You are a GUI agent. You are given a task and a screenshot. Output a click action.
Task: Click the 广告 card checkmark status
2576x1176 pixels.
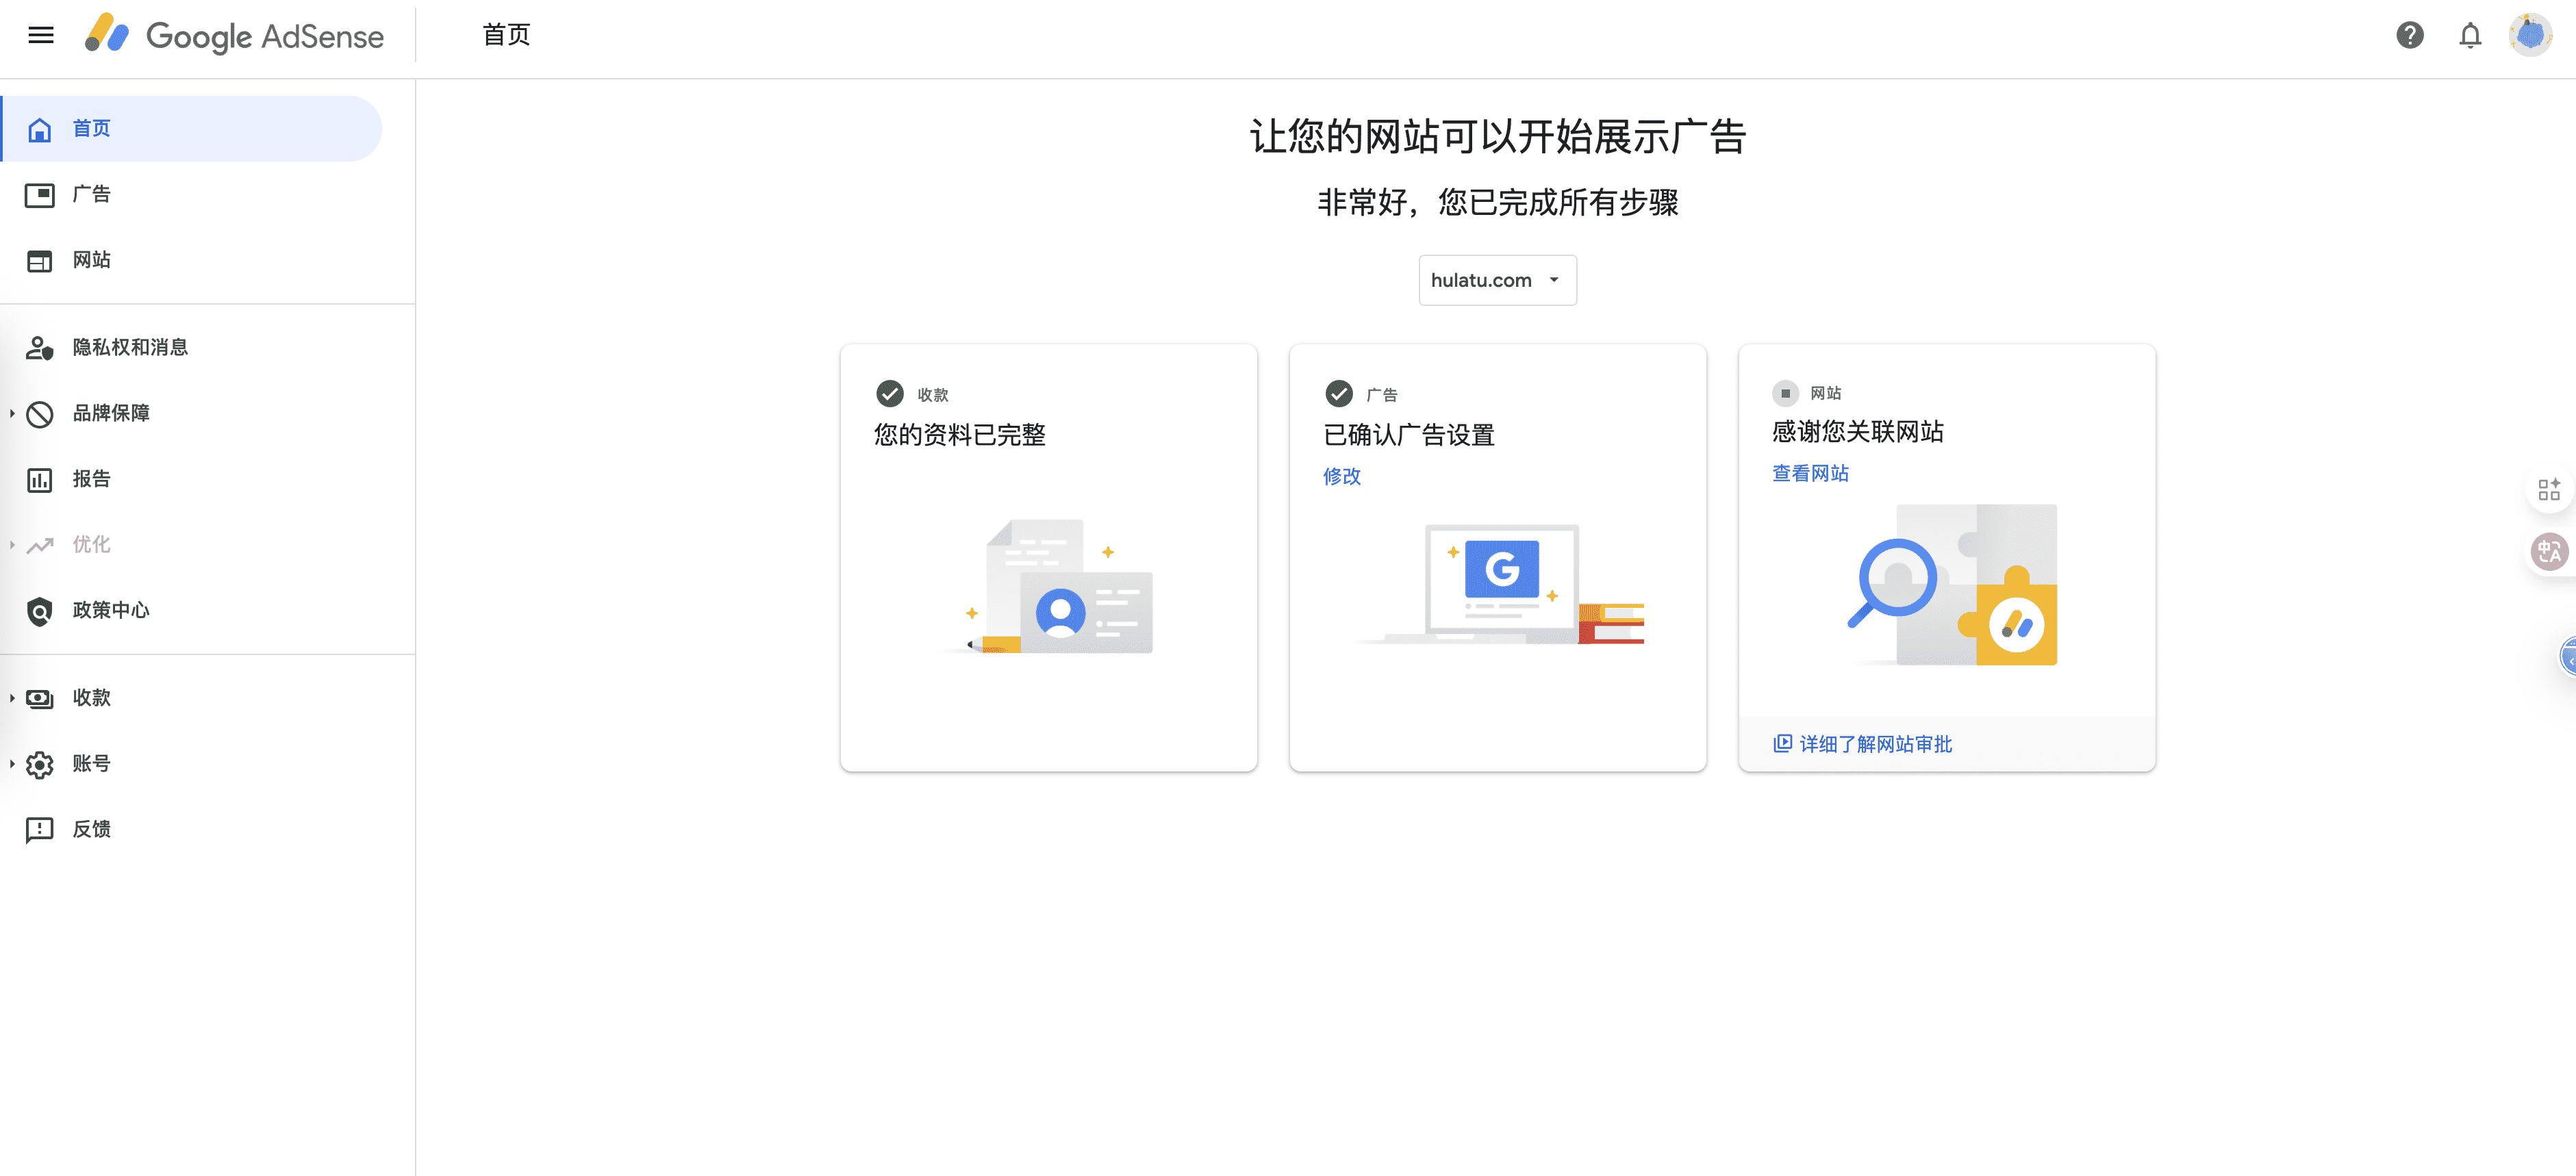point(1338,394)
